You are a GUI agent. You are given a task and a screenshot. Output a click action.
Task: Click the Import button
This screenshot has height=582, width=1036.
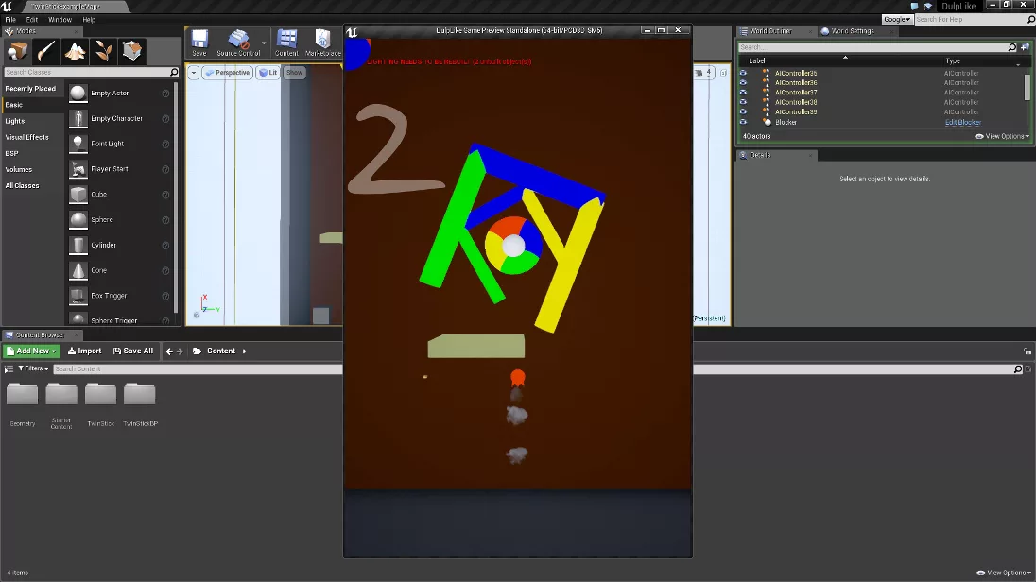(x=84, y=351)
